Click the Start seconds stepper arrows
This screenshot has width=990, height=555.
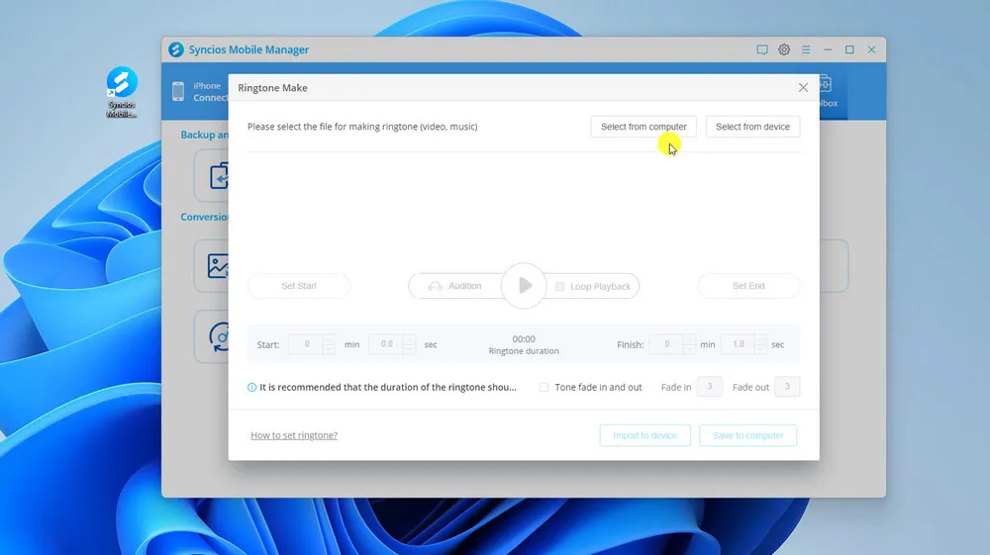pyautogui.click(x=409, y=344)
